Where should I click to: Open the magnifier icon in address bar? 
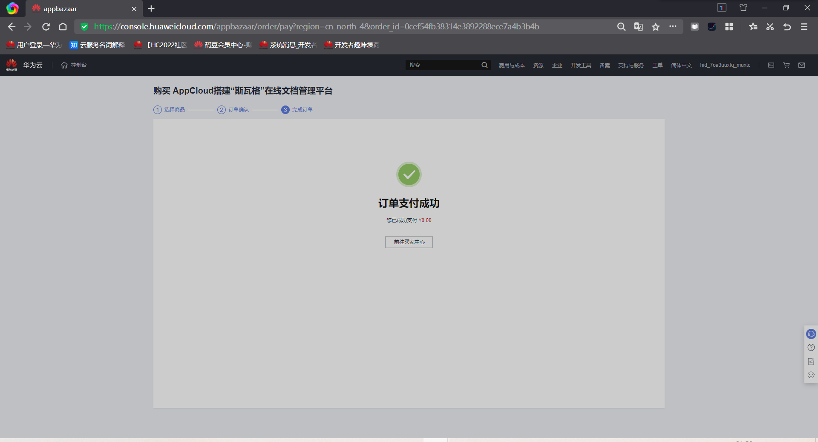tap(621, 27)
